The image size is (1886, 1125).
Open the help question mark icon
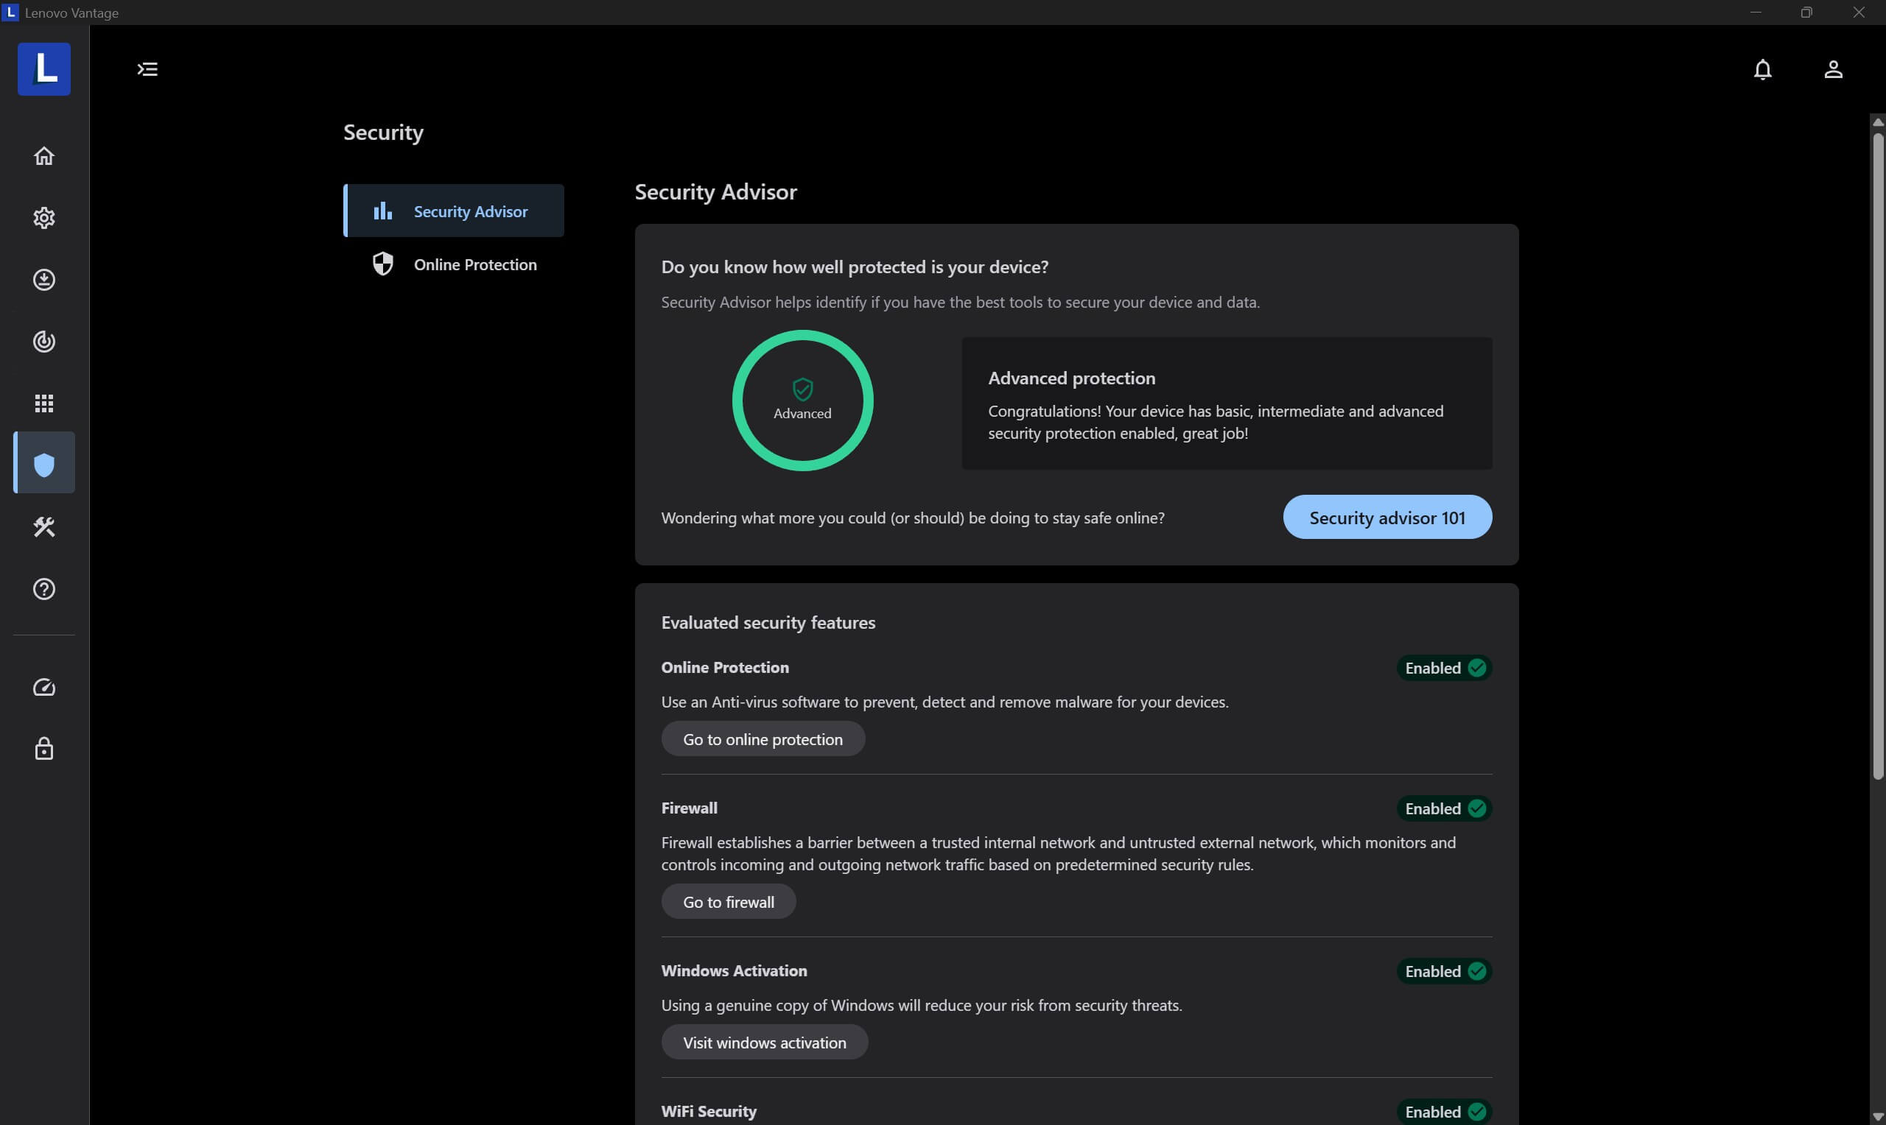(44, 589)
